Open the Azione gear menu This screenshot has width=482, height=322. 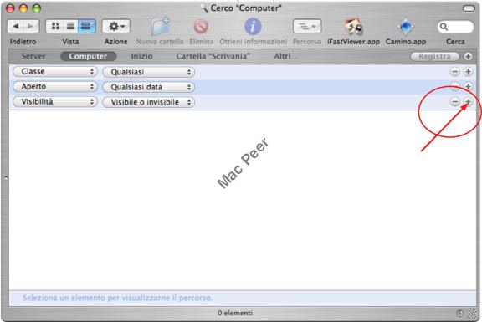click(x=115, y=27)
